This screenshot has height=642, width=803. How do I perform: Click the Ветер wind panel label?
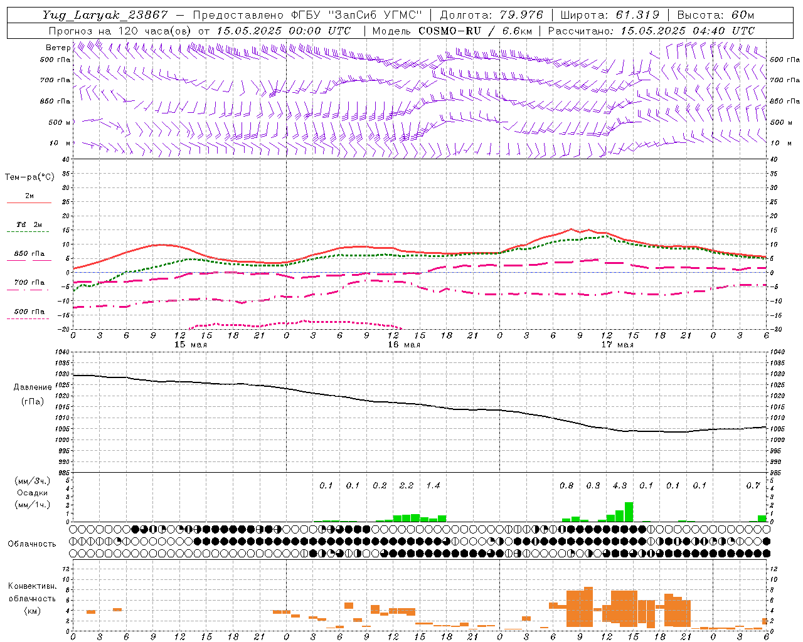click(58, 48)
